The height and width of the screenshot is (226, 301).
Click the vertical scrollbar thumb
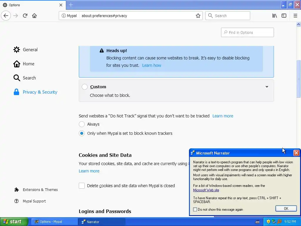[298, 79]
